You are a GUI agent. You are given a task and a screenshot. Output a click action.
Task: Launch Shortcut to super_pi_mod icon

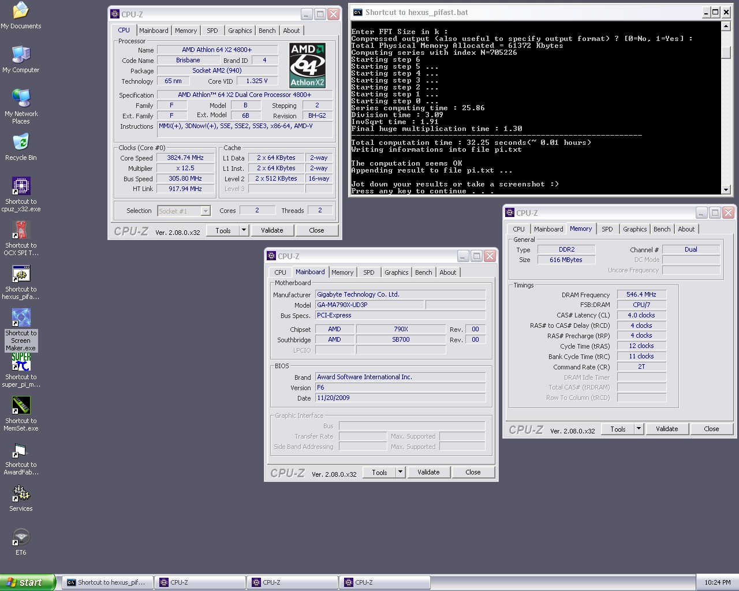21,361
